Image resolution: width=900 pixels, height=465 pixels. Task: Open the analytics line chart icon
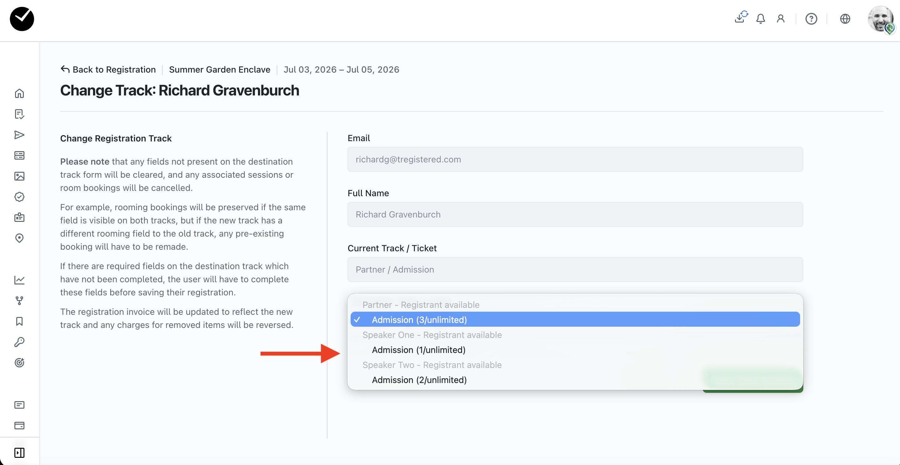19,280
